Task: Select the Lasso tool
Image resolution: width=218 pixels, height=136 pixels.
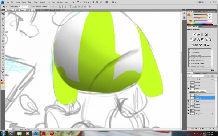Action: pos(3,20)
